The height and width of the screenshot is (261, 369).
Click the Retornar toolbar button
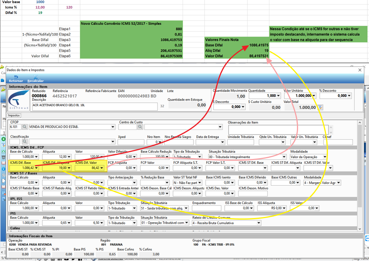tap(16, 79)
